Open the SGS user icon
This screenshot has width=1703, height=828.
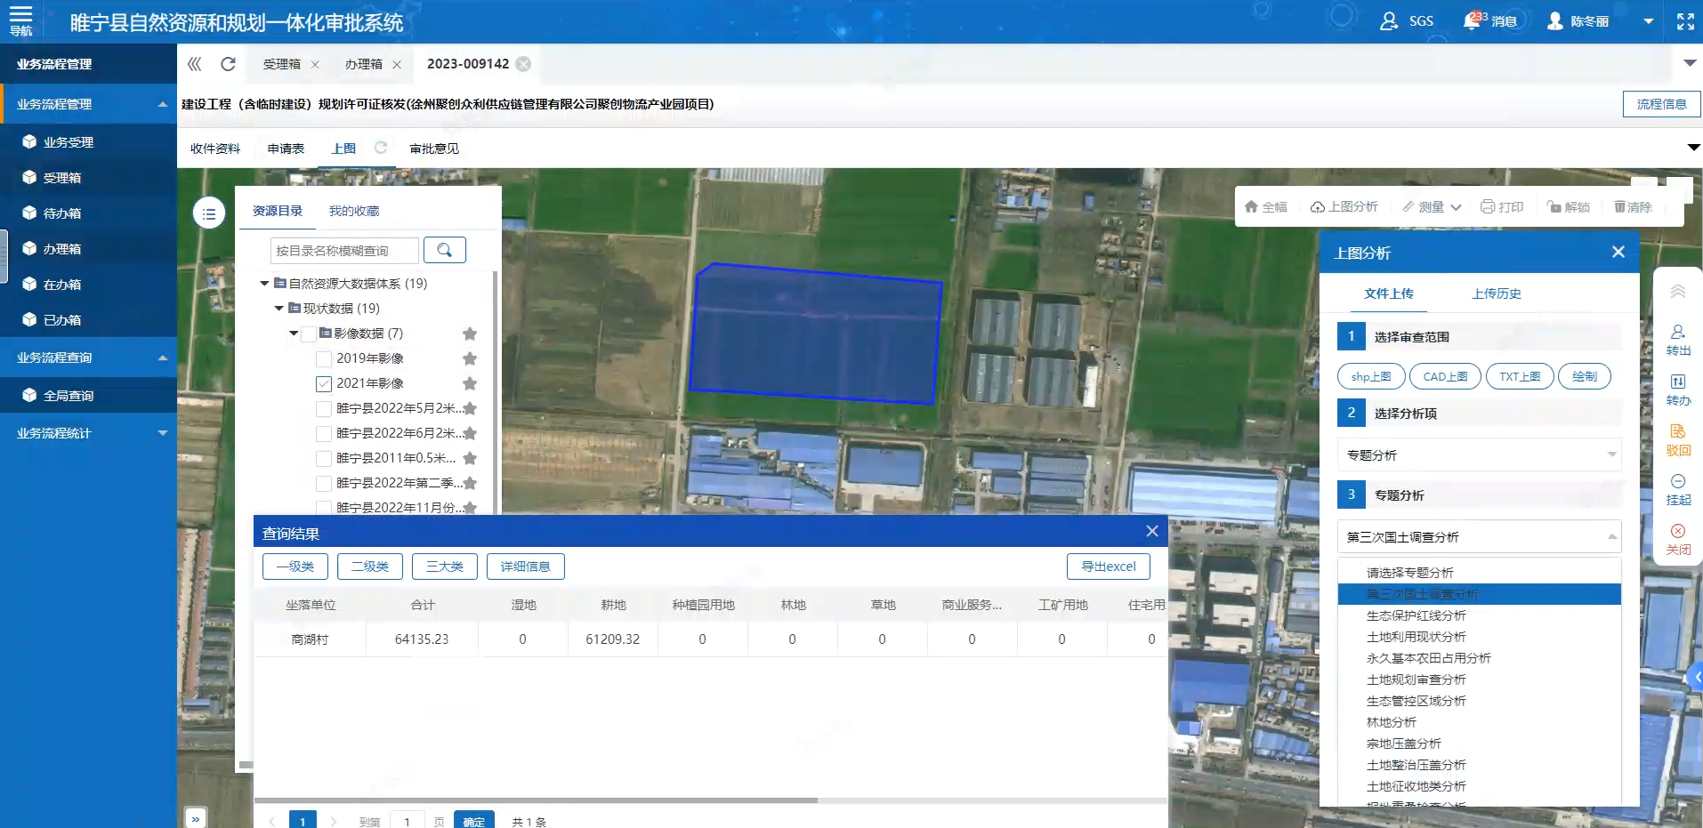coord(1388,20)
